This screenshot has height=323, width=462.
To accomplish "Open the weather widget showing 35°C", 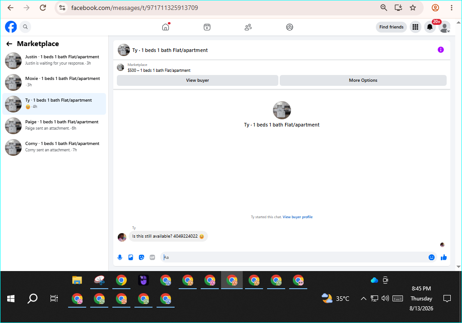I will coord(335,299).
